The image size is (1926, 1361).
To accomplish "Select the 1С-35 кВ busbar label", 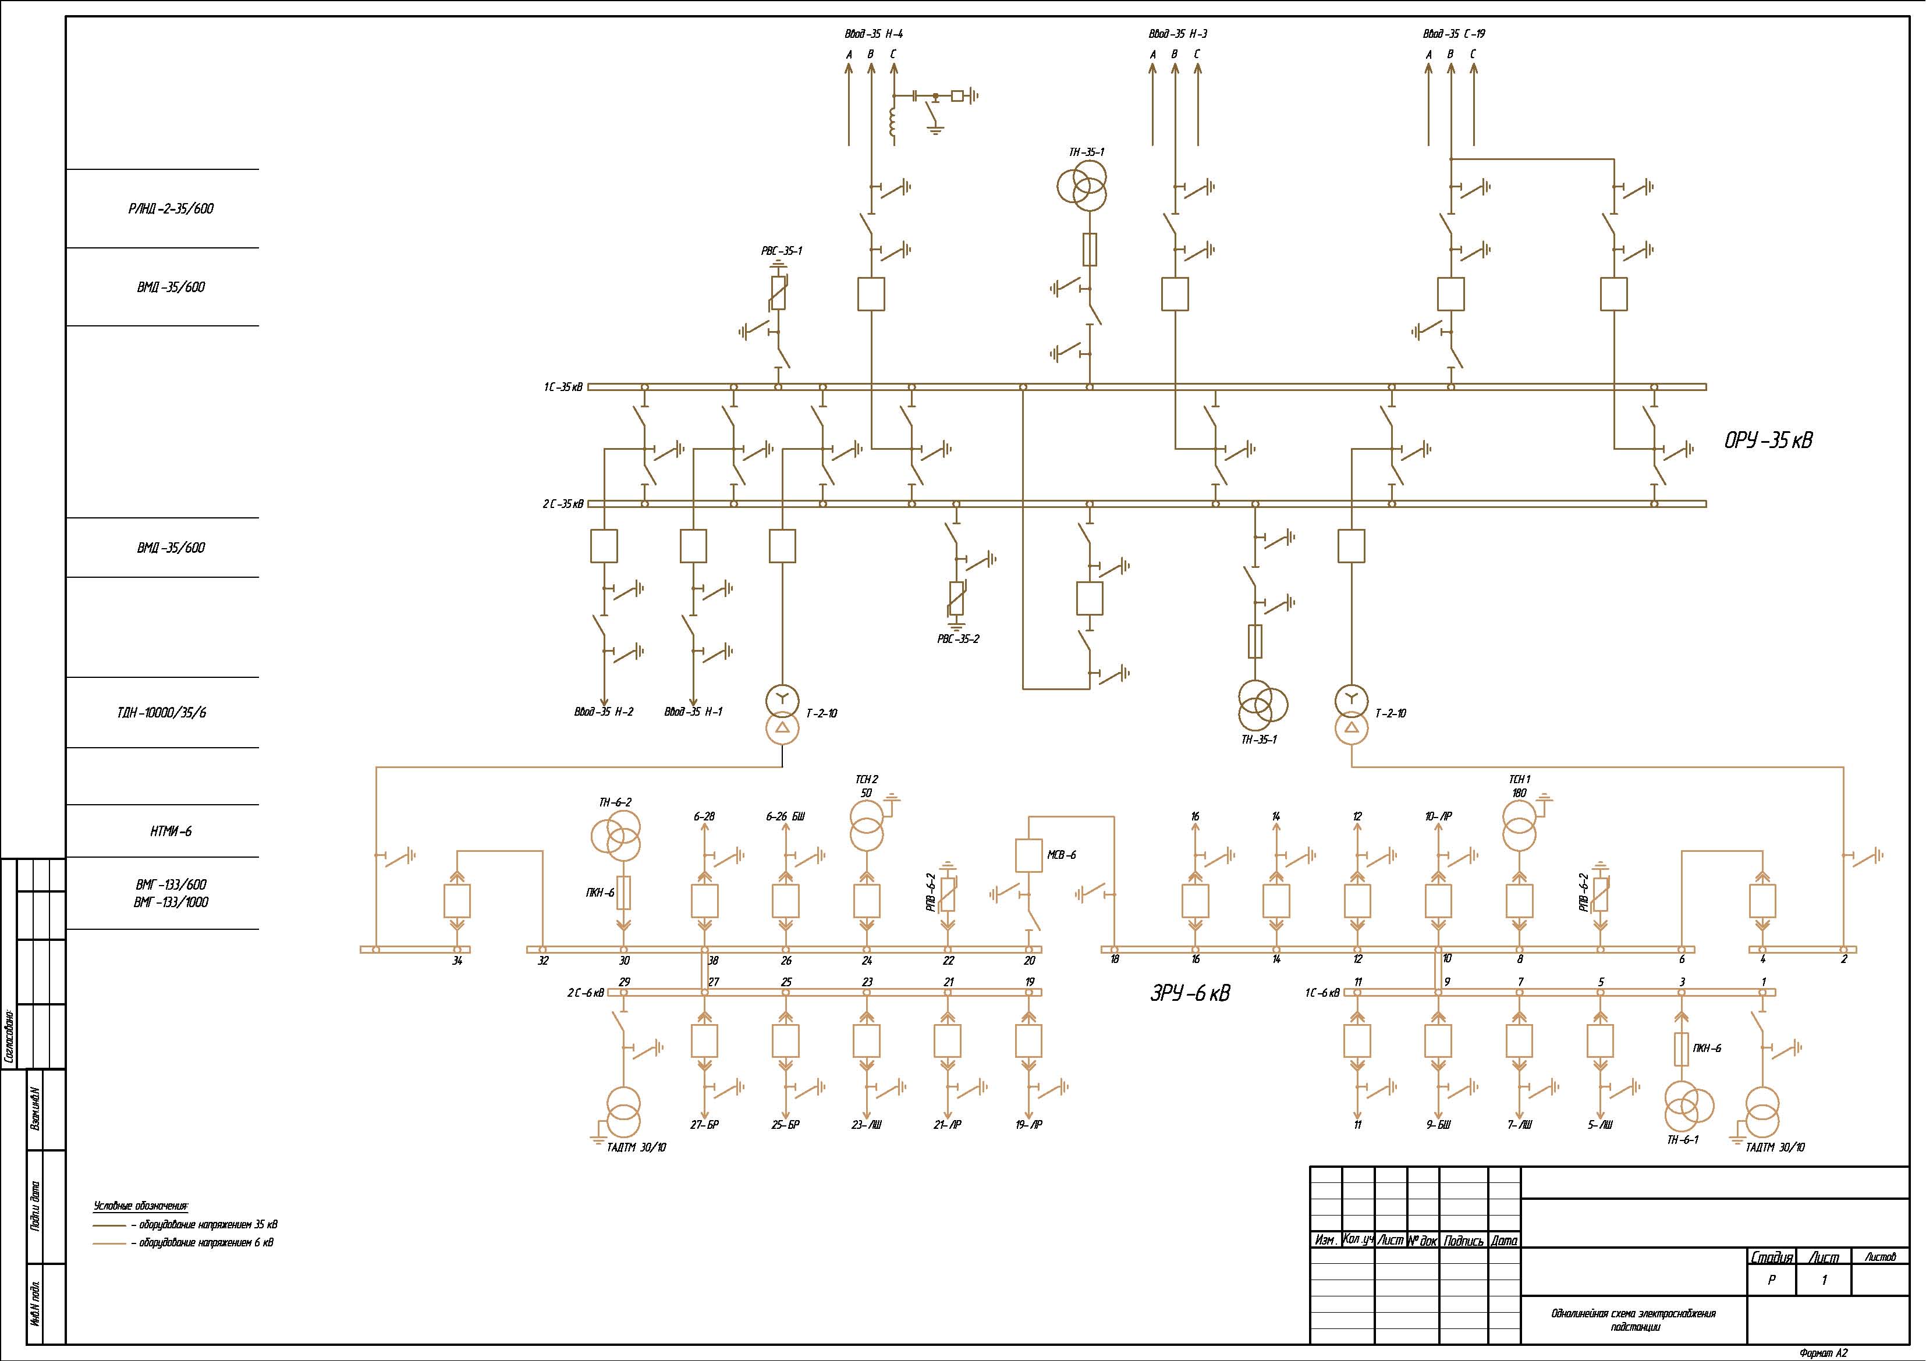I will 563,388.
